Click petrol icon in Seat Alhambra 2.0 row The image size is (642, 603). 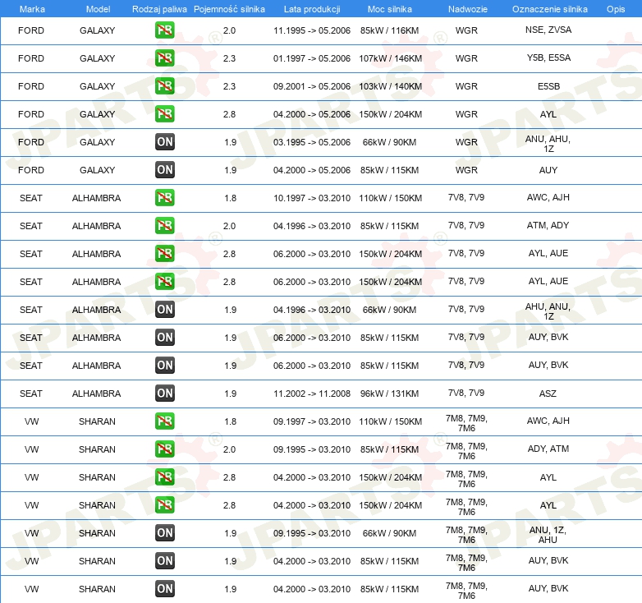pyautogui.click(x=164, y=225)
